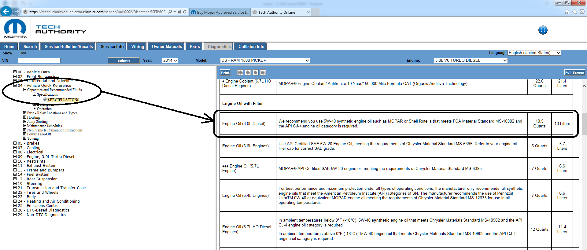Refresh the page from address bar
This screenshot has height=250, width=587.
click(185, 12)
